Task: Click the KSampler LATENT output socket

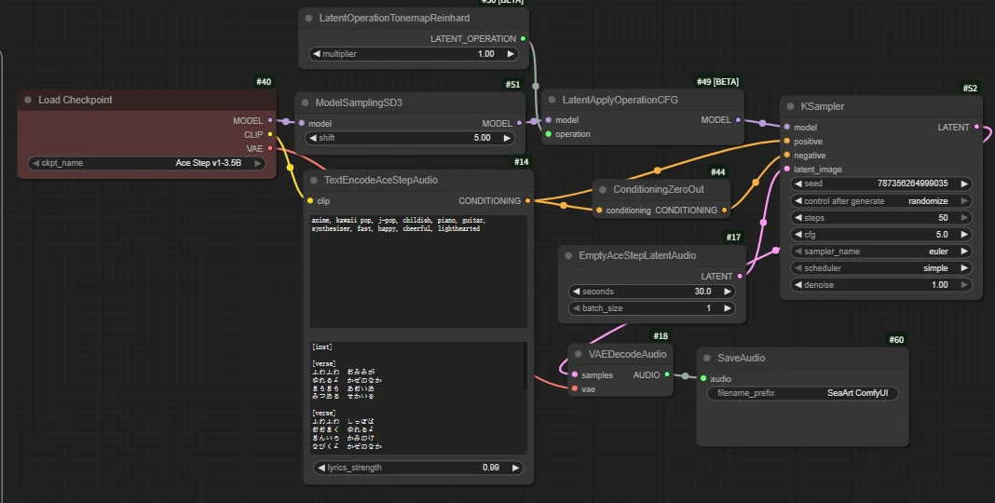Action: click(976, 128)
